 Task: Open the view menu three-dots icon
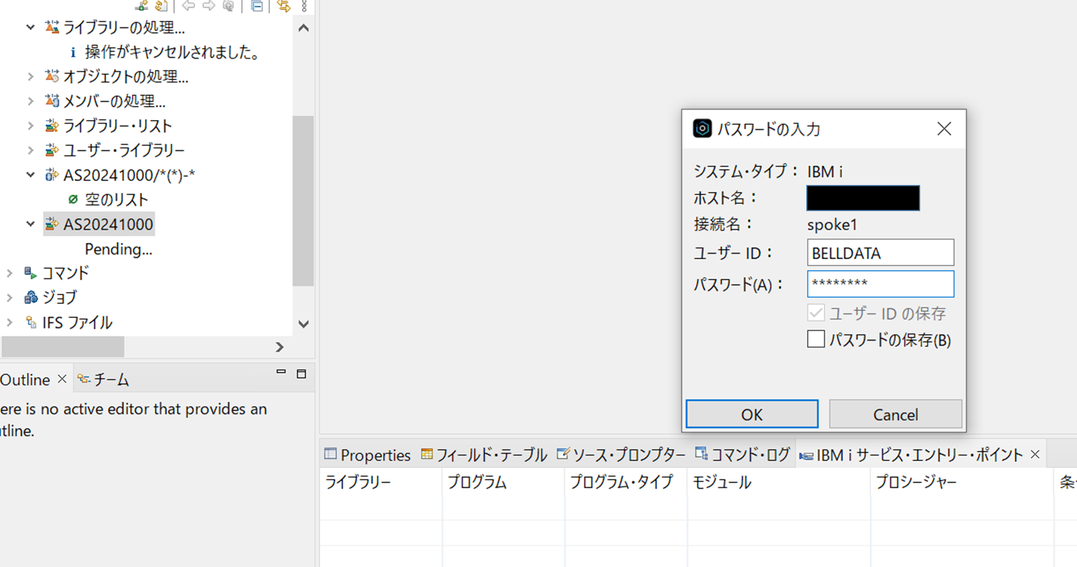click(305, 6)
